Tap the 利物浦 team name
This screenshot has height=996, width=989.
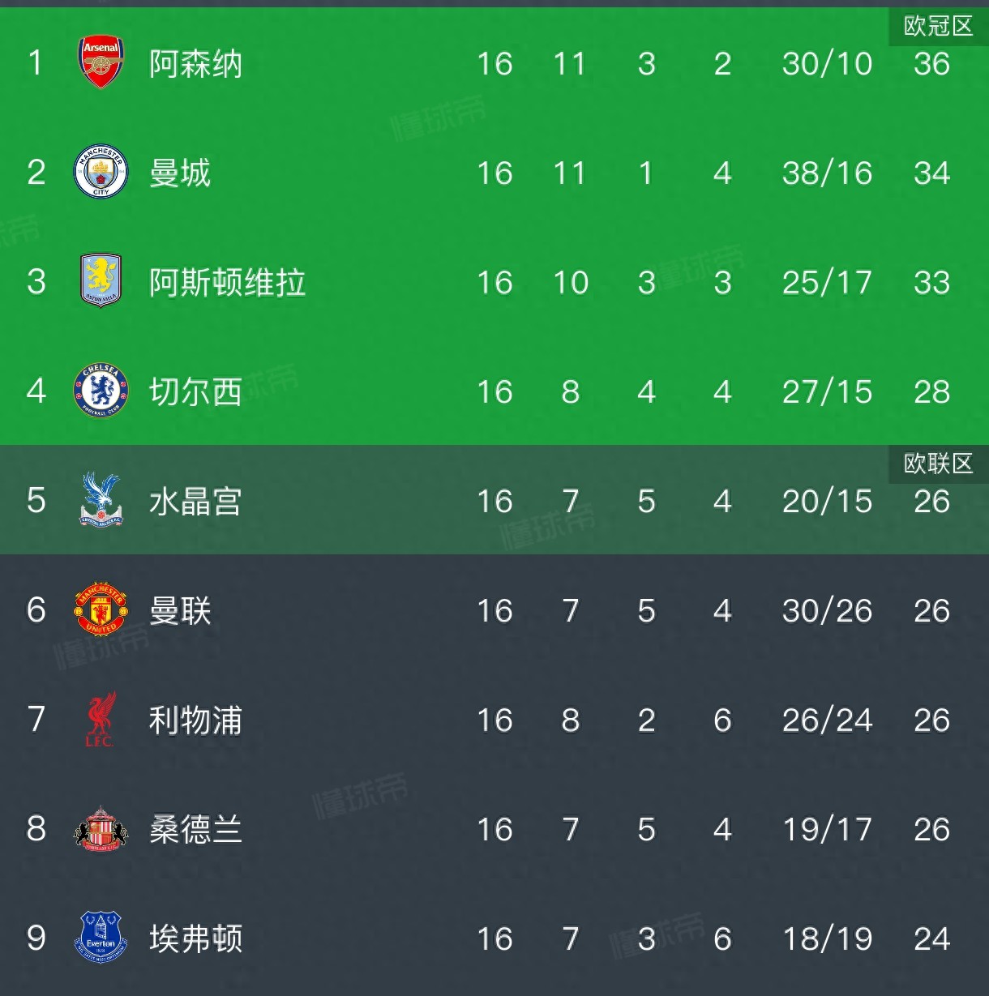click(x=195, y=720)
